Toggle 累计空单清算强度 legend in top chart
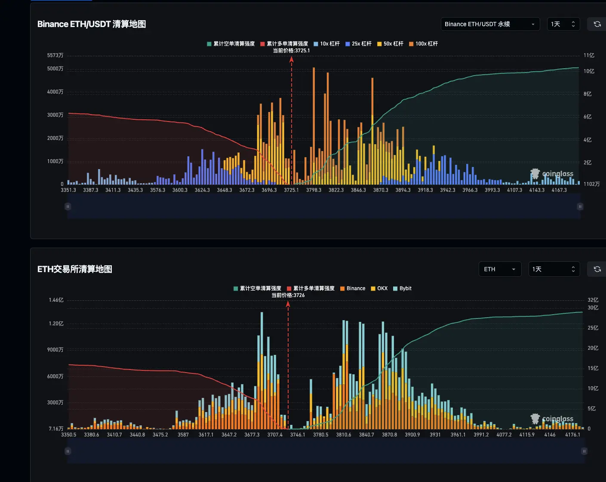Viewport: 606px width, 482px height. [231, 44]
